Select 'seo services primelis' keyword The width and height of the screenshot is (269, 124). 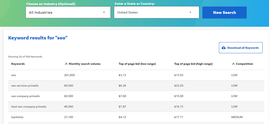coord(25,86)
